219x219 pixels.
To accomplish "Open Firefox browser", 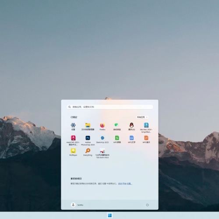I will pyautogui.click(x=102, y=127).
